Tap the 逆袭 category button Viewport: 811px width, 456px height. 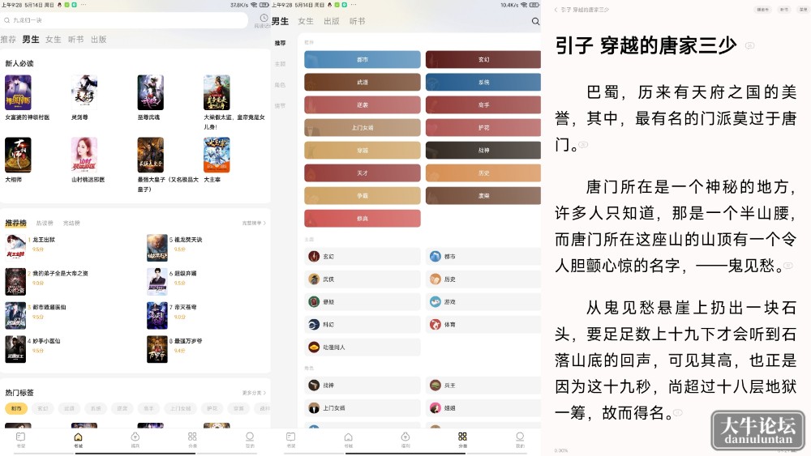click(362, 104)
